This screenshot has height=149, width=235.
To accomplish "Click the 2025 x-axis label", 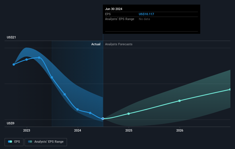I will tap(129, 130).
